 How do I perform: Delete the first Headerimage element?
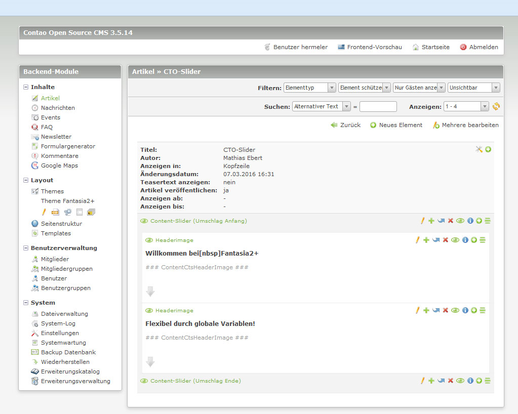446,240
